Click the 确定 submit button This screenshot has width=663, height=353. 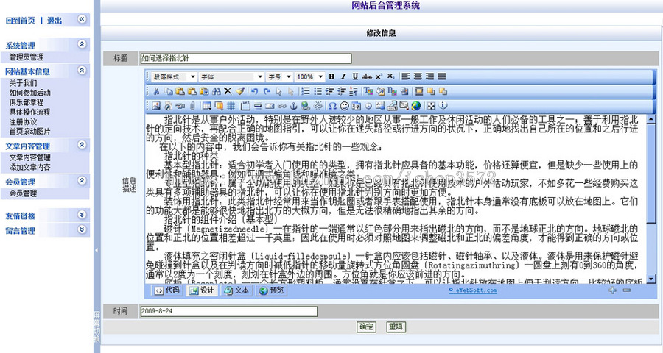tap(366, 327)
